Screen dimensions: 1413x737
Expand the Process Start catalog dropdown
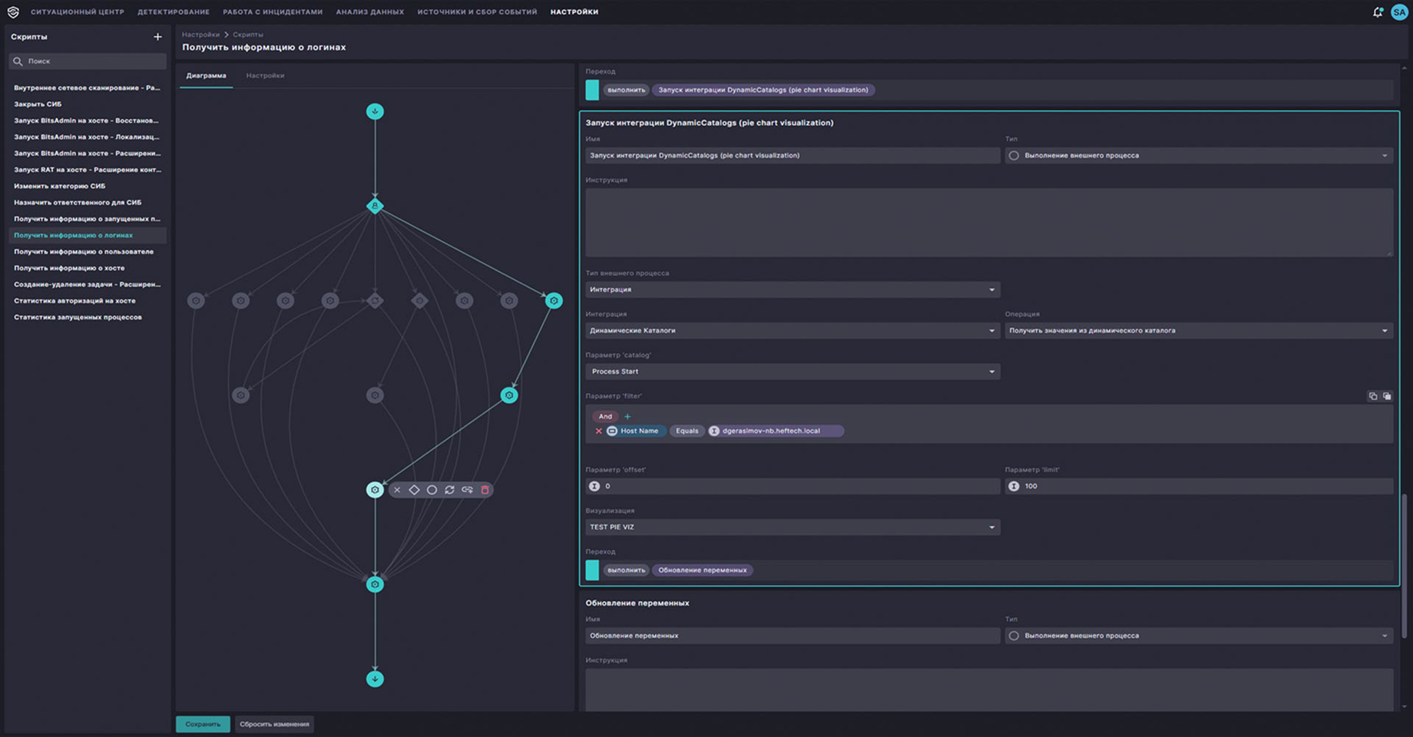[x=792, y=372]
